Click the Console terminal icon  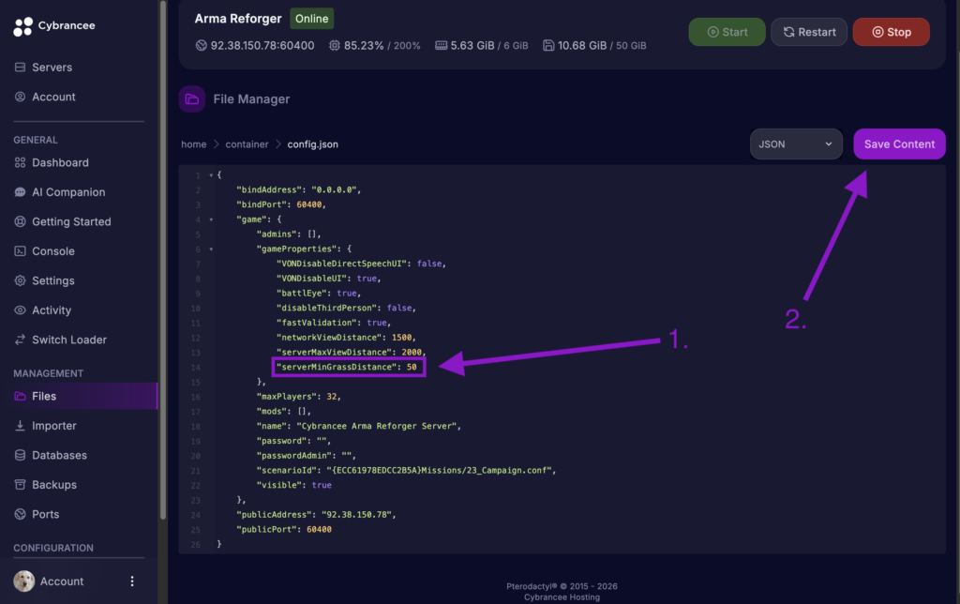click(21, 251)
